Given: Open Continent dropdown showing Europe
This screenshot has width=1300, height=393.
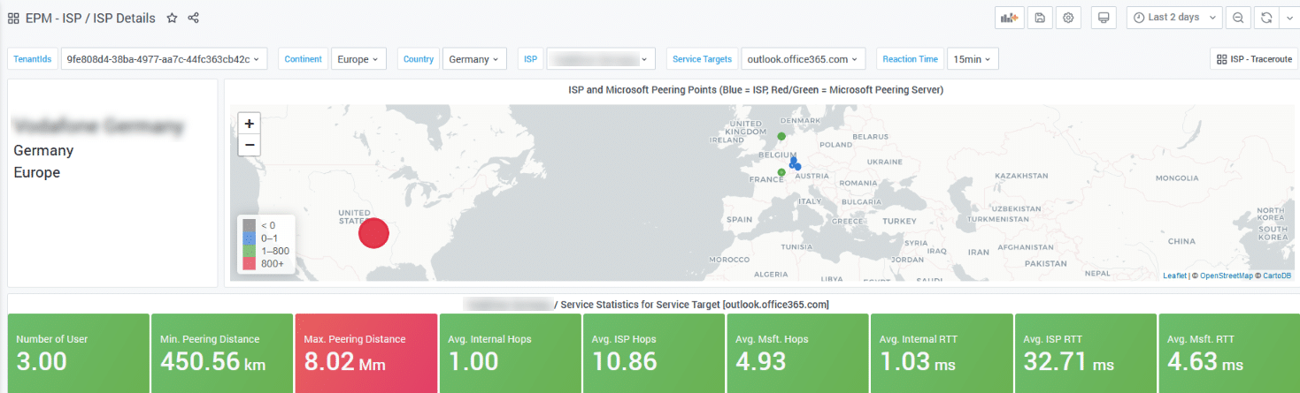Looking at the screenshot, I should pos(358,59).
